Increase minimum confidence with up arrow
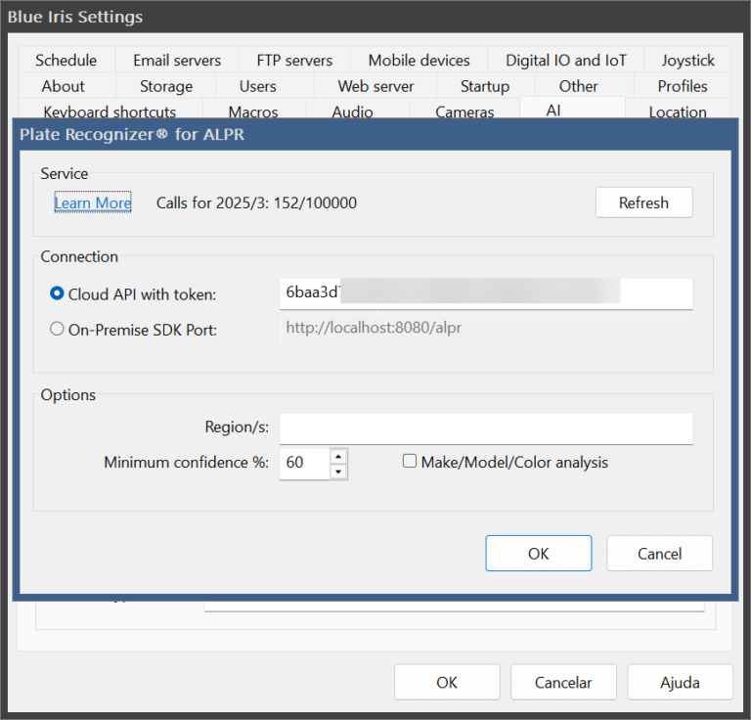751x720 pixels. click(x=338, y=456)
